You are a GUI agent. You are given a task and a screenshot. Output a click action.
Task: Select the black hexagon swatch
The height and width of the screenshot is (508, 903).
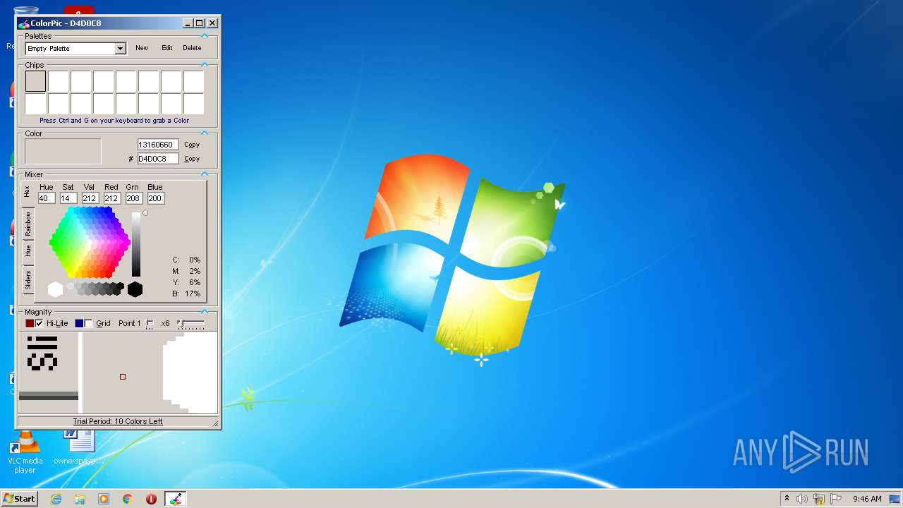[135, 289]
